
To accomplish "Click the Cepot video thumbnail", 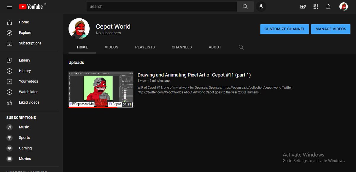I will point(101,89).
